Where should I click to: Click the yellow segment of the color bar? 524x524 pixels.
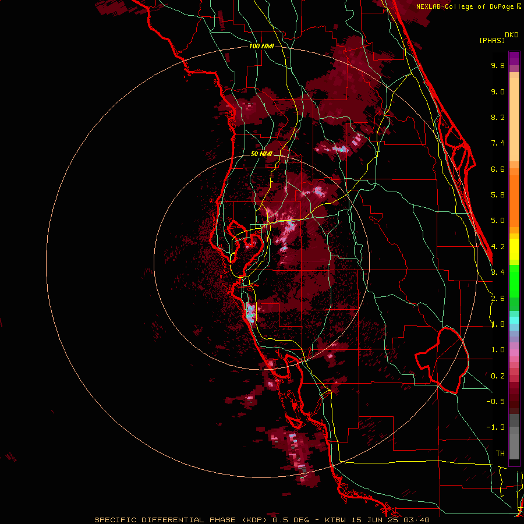click(x=514, y=249)
